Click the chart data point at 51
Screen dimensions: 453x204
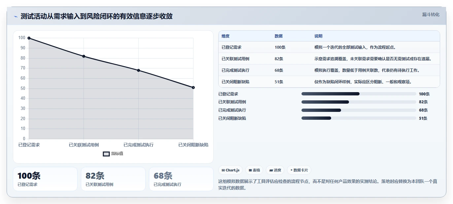tap(193, 88)
